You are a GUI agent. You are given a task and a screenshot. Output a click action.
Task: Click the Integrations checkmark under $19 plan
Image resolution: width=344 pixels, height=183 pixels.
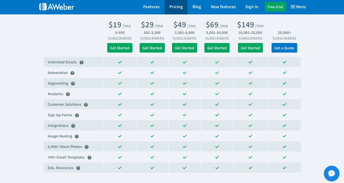[120, 126]
